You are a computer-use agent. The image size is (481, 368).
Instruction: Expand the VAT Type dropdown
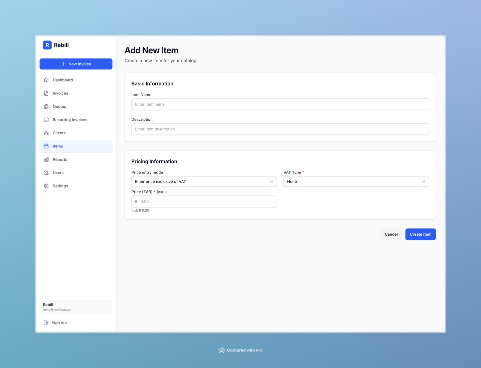356,181
